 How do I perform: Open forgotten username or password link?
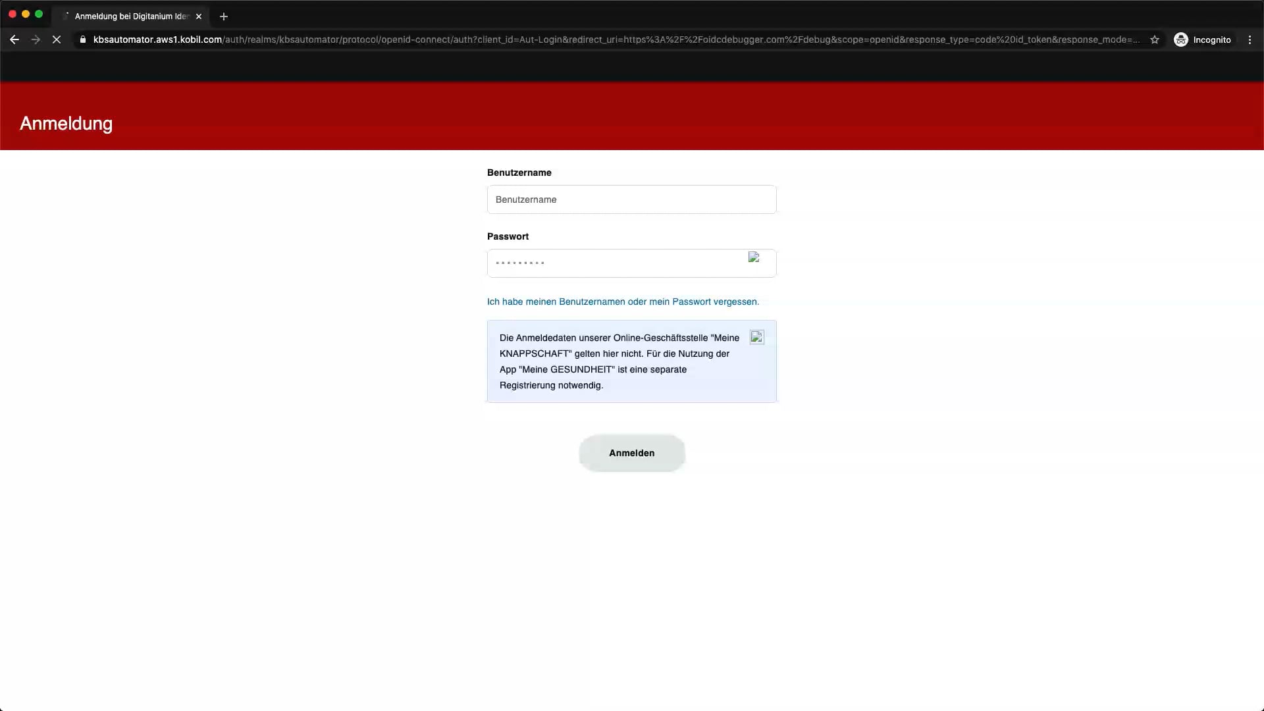pyautogui.click(x=622, y=302)
